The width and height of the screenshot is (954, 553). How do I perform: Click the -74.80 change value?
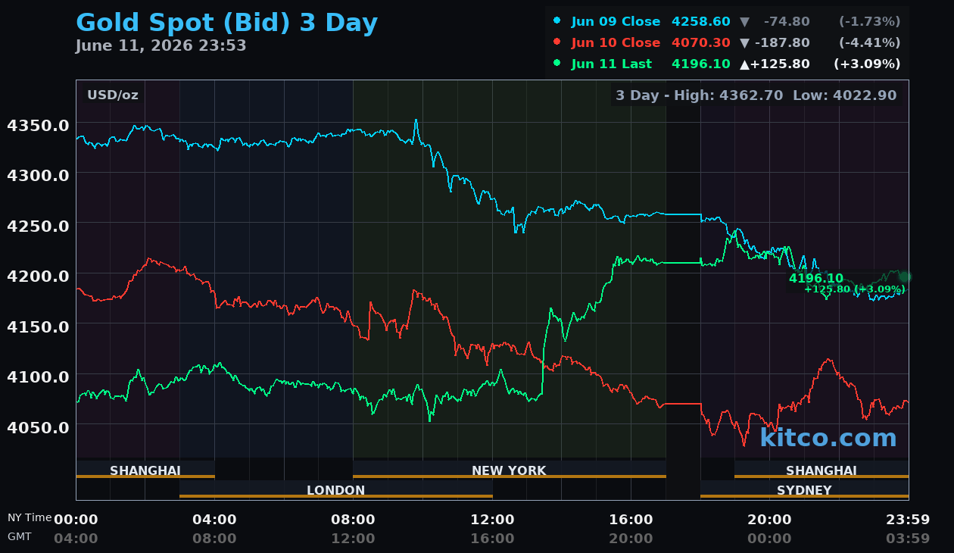pos(787,22)
